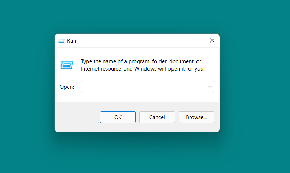Click the gray footer area left of OK
The image size is (290, 173).
pyautogui.click(x=76, y=117)
